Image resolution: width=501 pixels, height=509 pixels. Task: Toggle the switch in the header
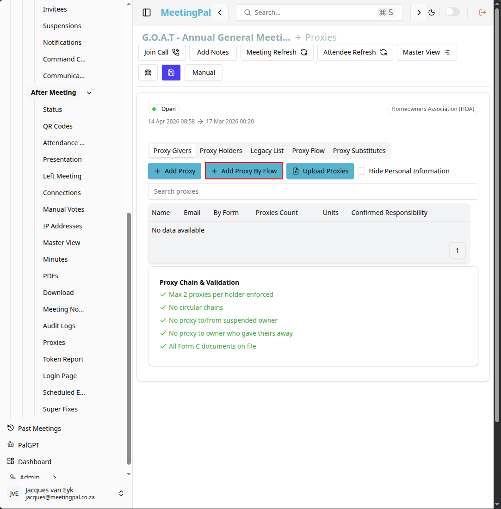pyautogui.click(x=452, y=12)
